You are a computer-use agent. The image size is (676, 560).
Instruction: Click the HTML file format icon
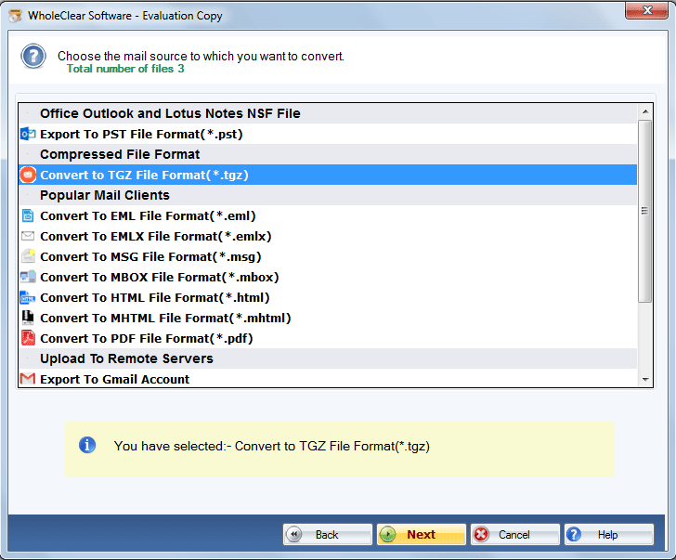pos(28,297)
